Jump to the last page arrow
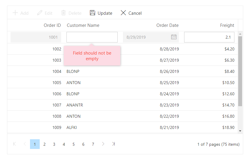The height and width of the screenshot is (159, 250). (114, 144)
